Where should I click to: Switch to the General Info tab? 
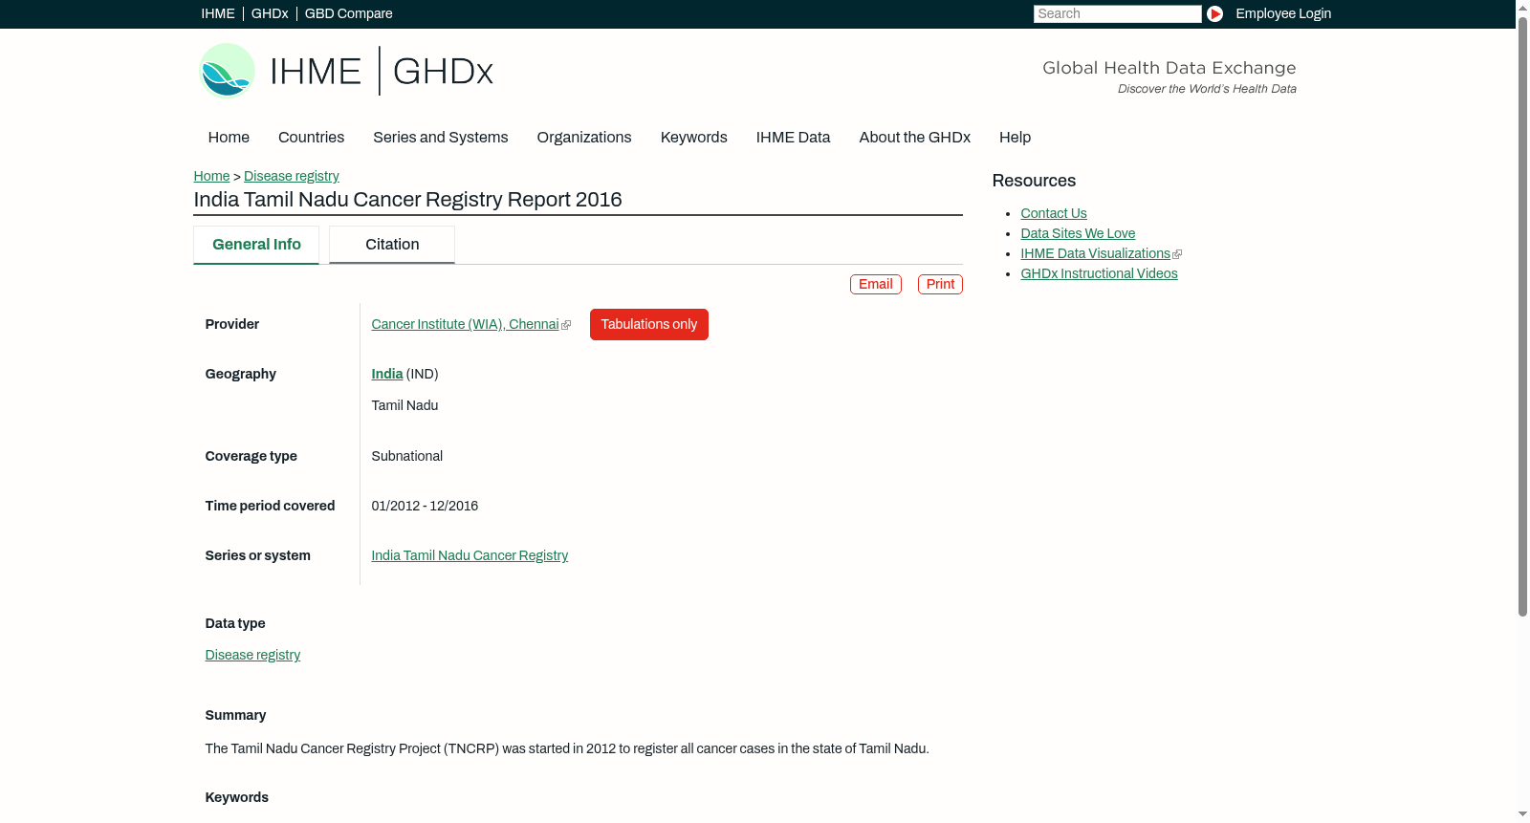pyautogui.click(x=256, y=245)
